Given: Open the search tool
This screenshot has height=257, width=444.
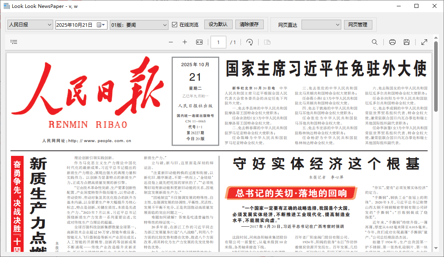Looking at the screenshot, I should click(x=374, y=42).
